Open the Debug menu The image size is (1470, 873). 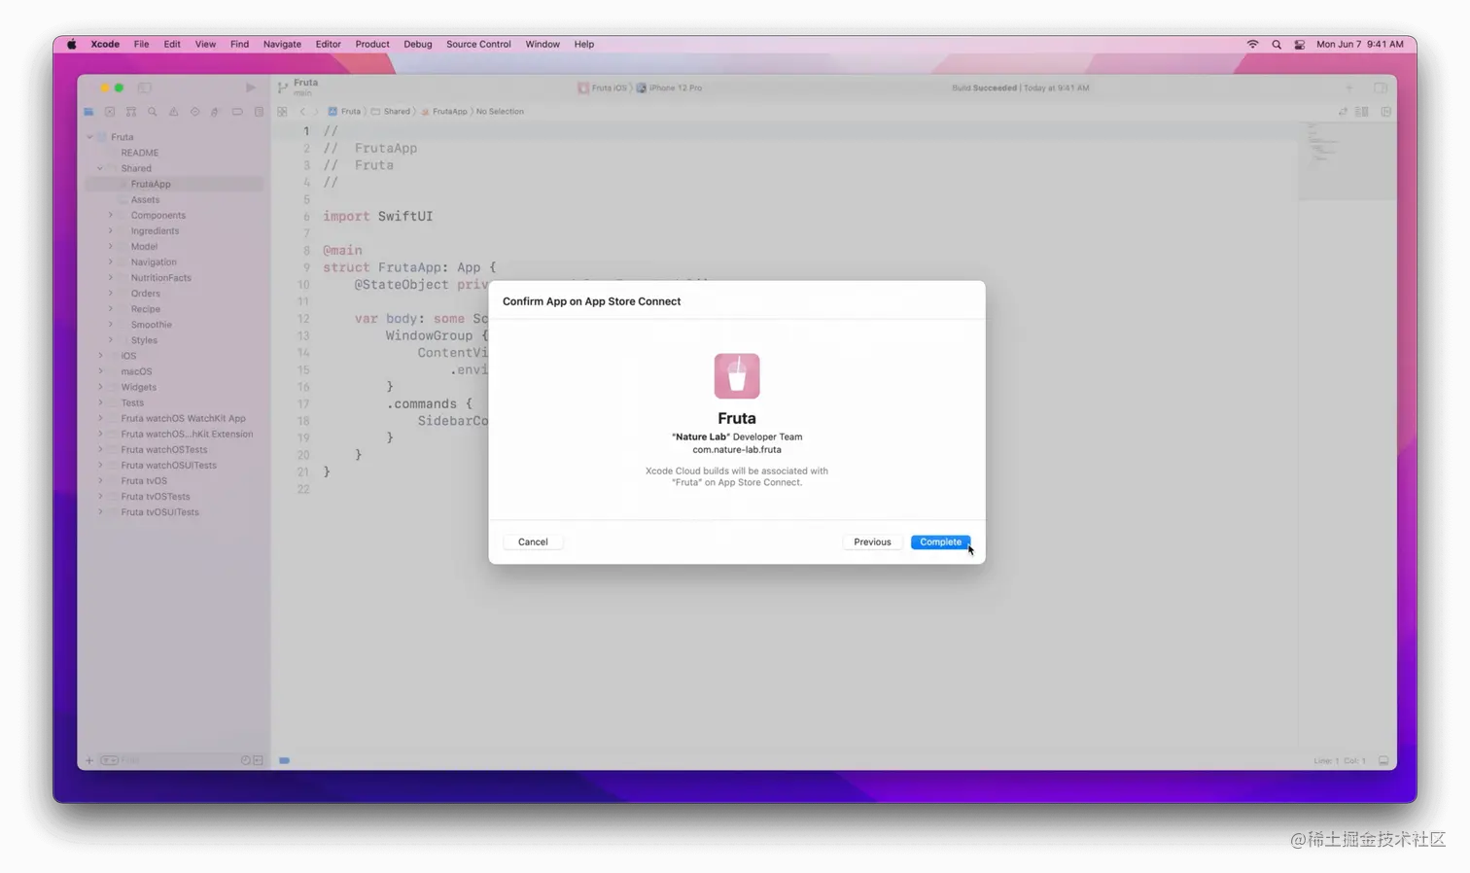pyautogui.click(x=418, y=44)
